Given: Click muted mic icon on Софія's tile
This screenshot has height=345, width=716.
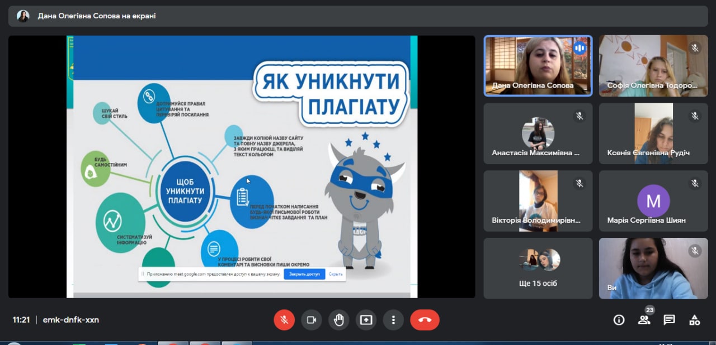Looking at the screenshot, I should tap(695, 48).
